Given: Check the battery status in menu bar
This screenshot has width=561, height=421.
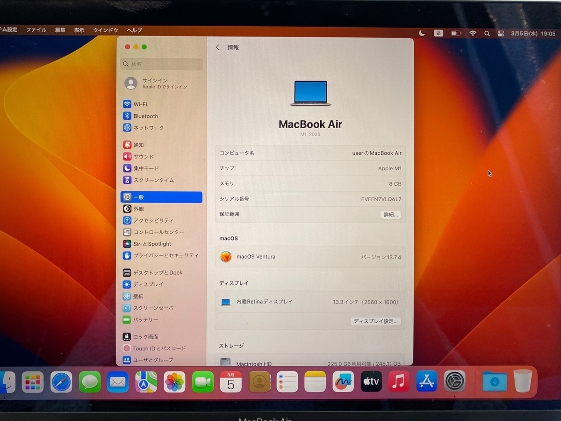Looking at the screenshot, I should click(456, 33).
